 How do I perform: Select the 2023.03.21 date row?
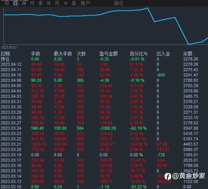click(11, 144)
